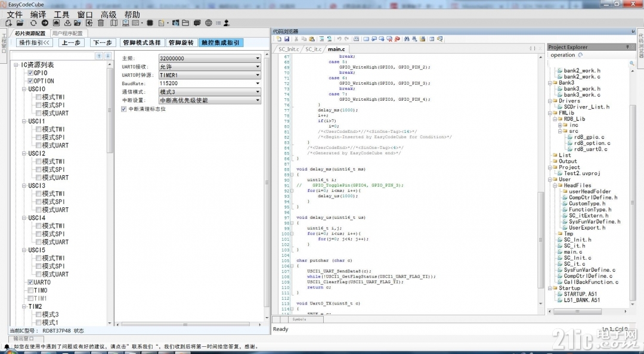Open the 帮助 menu
Screen dimensions: 644x354
132,14
